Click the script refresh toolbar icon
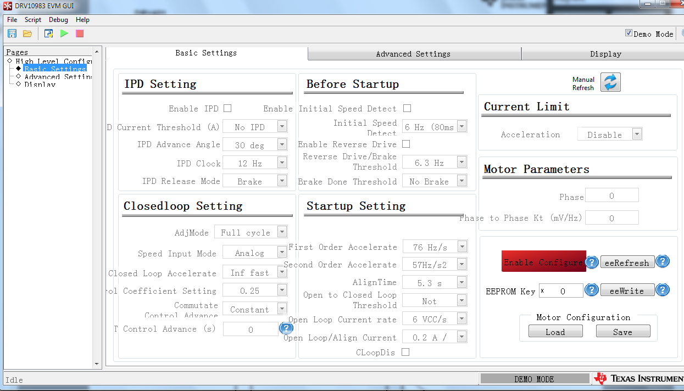This screenshot has height=391, width=684. 49,33
